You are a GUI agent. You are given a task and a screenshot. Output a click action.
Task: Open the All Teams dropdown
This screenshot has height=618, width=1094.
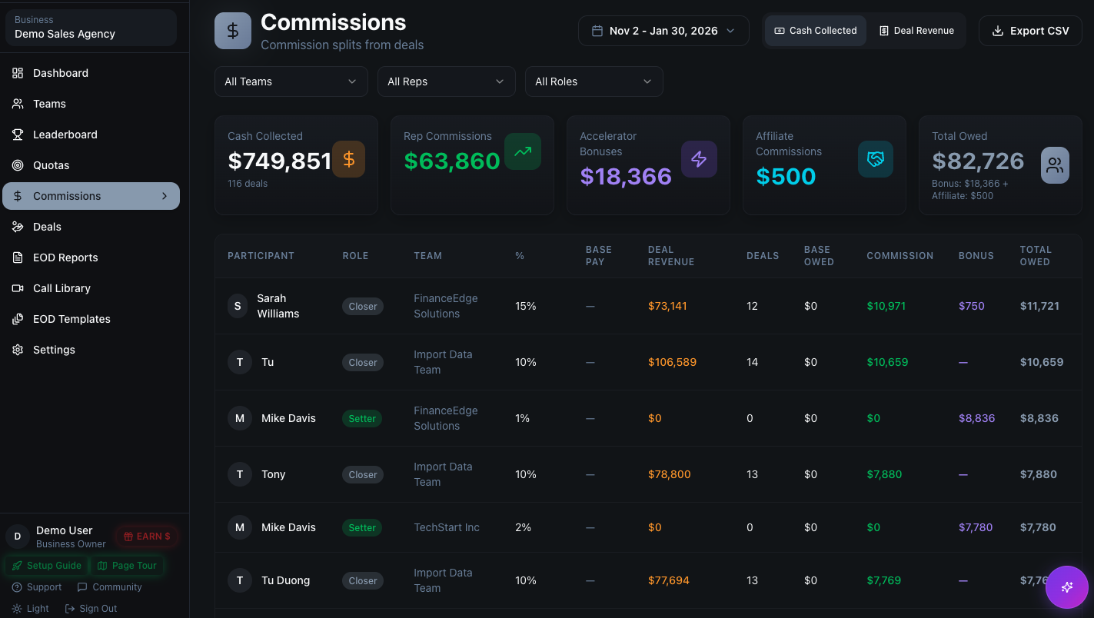pos(291,81)
